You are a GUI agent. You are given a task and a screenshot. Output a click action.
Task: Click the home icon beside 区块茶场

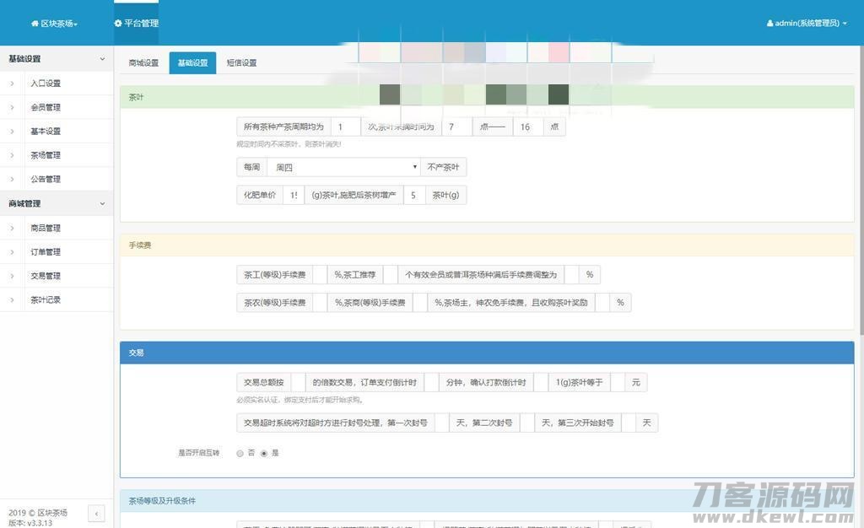tap(33, 24)
